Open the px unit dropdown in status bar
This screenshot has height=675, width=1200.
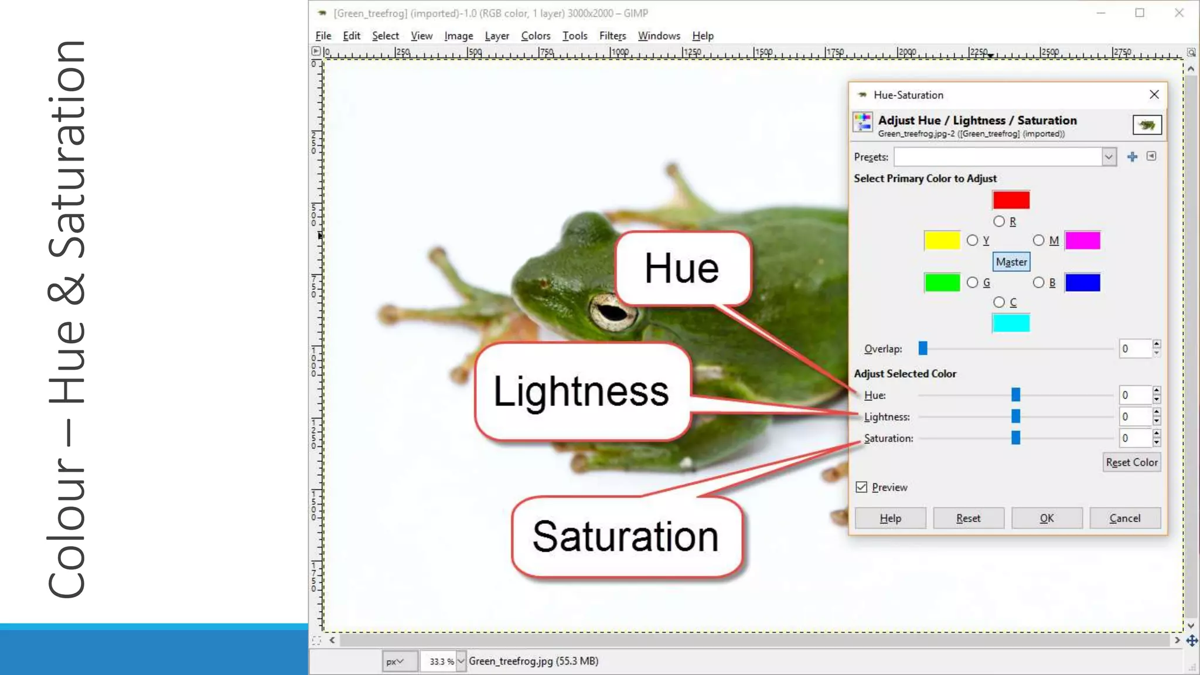click(400, 661)
